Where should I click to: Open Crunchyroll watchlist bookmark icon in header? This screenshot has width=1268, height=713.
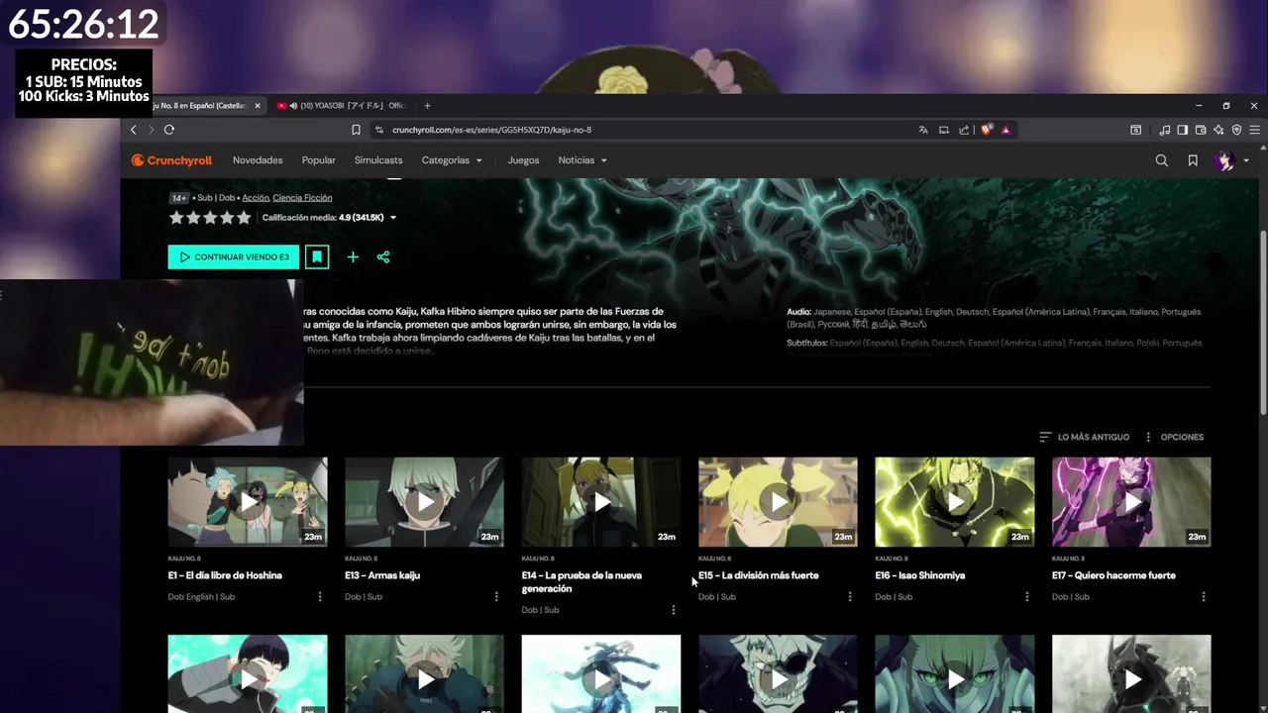[1193, 160]
